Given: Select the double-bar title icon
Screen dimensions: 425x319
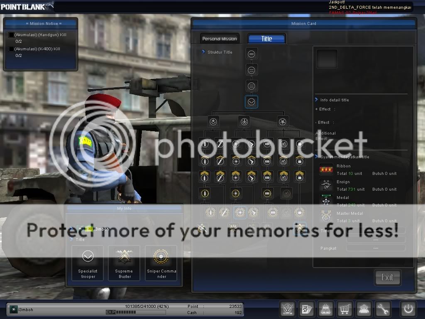Looking at the screenshot, I should [x=252, y=70].
